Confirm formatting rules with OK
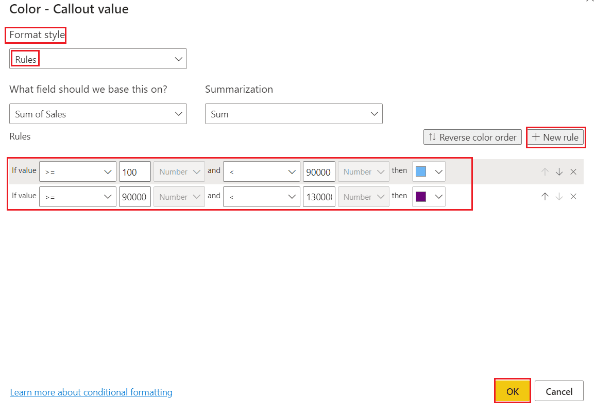Screen dimensions: 595x415 tap(512, 391)
